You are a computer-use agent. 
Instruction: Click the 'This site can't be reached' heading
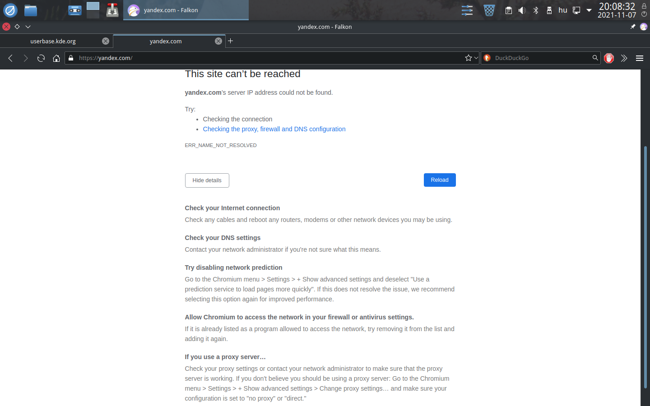242,74
